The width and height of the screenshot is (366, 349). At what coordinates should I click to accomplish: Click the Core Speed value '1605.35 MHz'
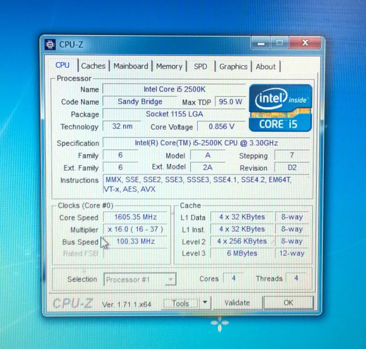pyautogui.click(x=136, y=217)
